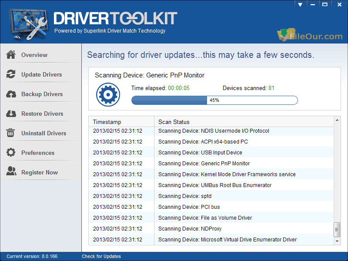Click the Update Drivers refresh icon
This screenshot has height=261, width=348.
pyautogui.click(x=11, y=74)
